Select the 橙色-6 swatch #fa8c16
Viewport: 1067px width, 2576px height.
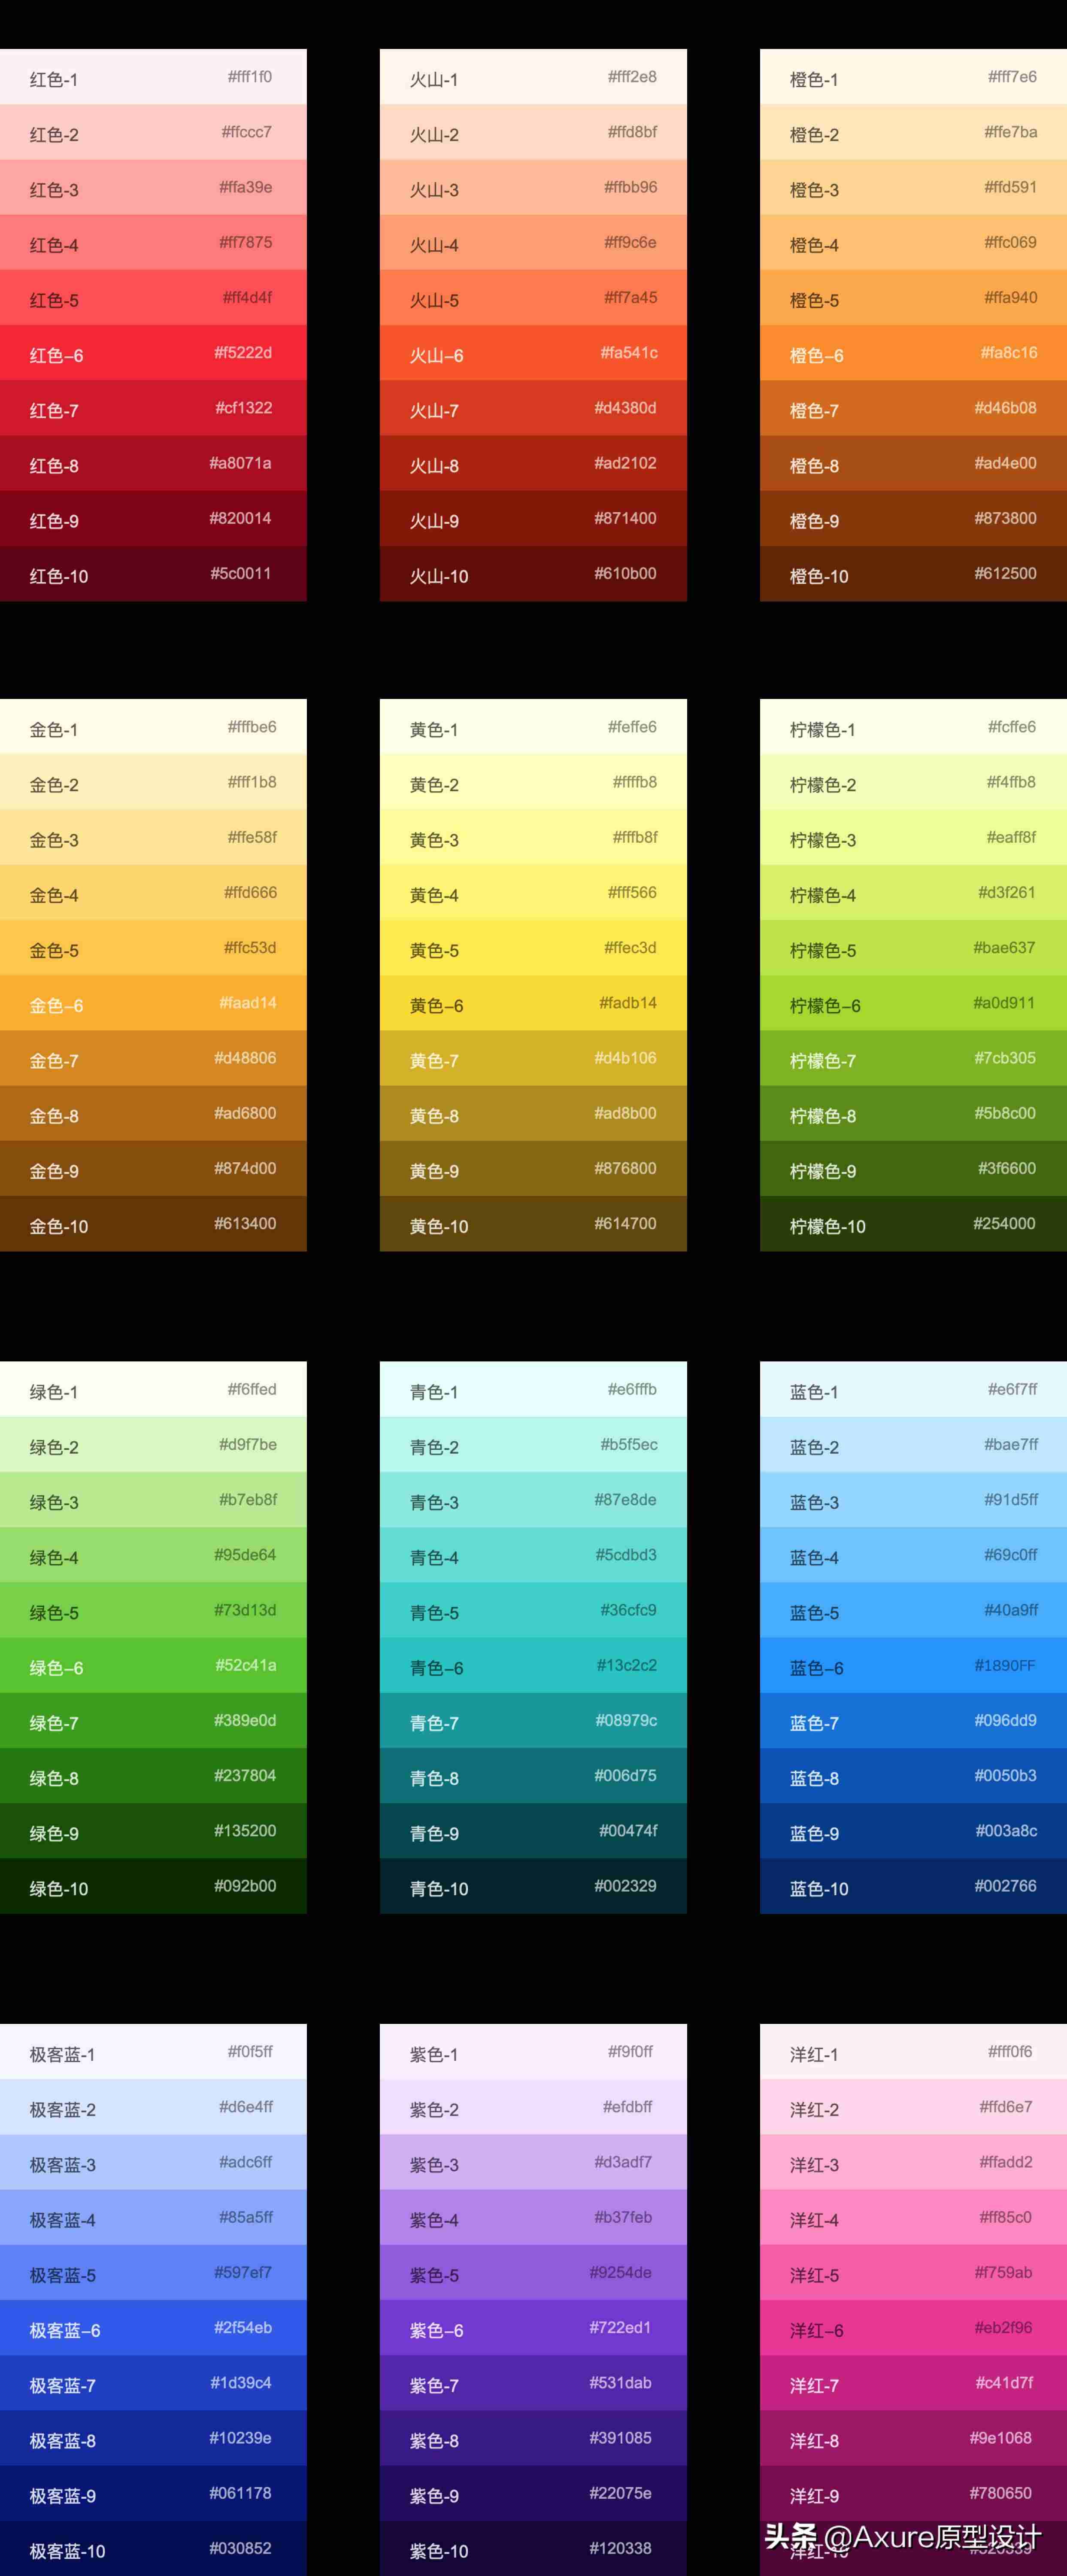tap(913, 353)
